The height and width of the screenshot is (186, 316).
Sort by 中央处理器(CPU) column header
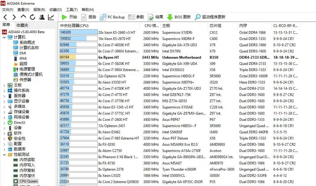pyautogui.click(x=99, y=25)
